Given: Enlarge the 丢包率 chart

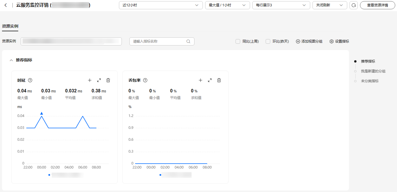Looking at the screenshot, I should [210, 80].
